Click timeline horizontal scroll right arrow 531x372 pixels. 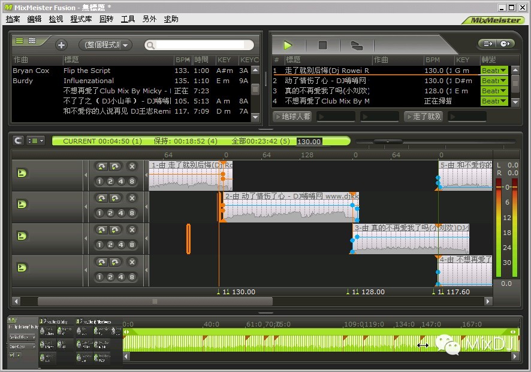point(488,301)
